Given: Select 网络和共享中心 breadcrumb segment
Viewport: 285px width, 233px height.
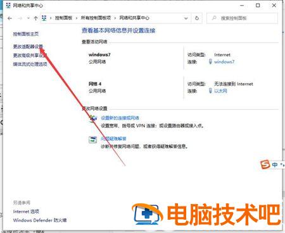Looking at the screenshot, I should point(134,18).
